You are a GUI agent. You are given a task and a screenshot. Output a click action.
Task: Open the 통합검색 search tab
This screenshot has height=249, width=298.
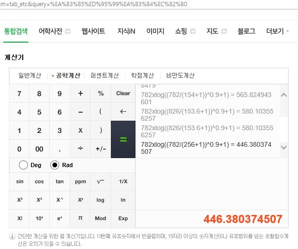pyautogui.click(x=16, y=31)
